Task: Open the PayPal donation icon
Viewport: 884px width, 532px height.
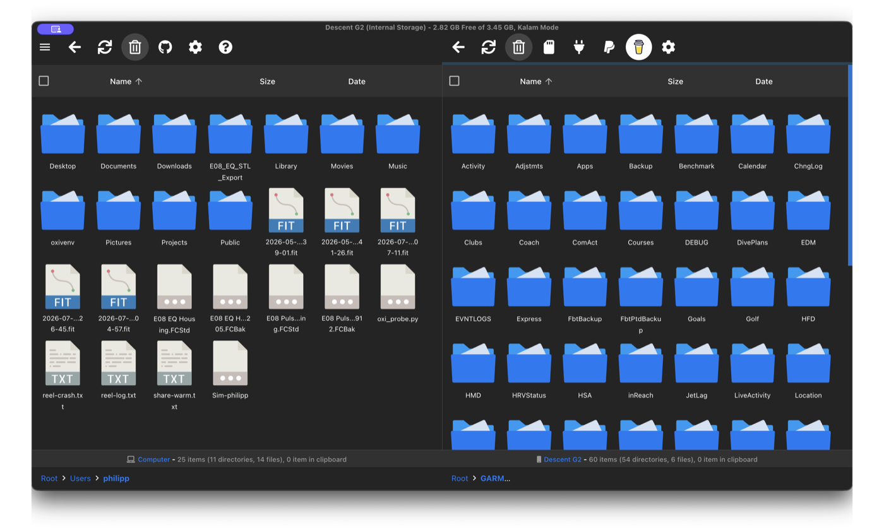Action: tap(609, 47)
